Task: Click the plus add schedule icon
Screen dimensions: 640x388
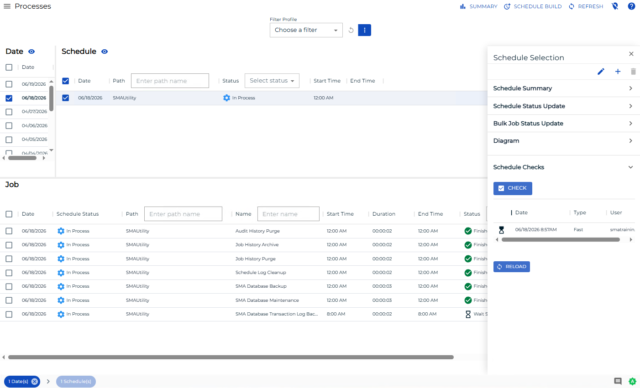Action: point(618,72)
